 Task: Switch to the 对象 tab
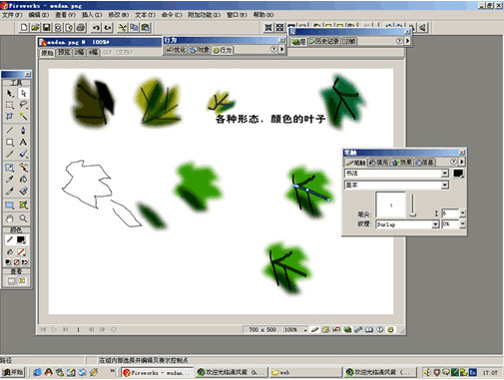point(200,50)
